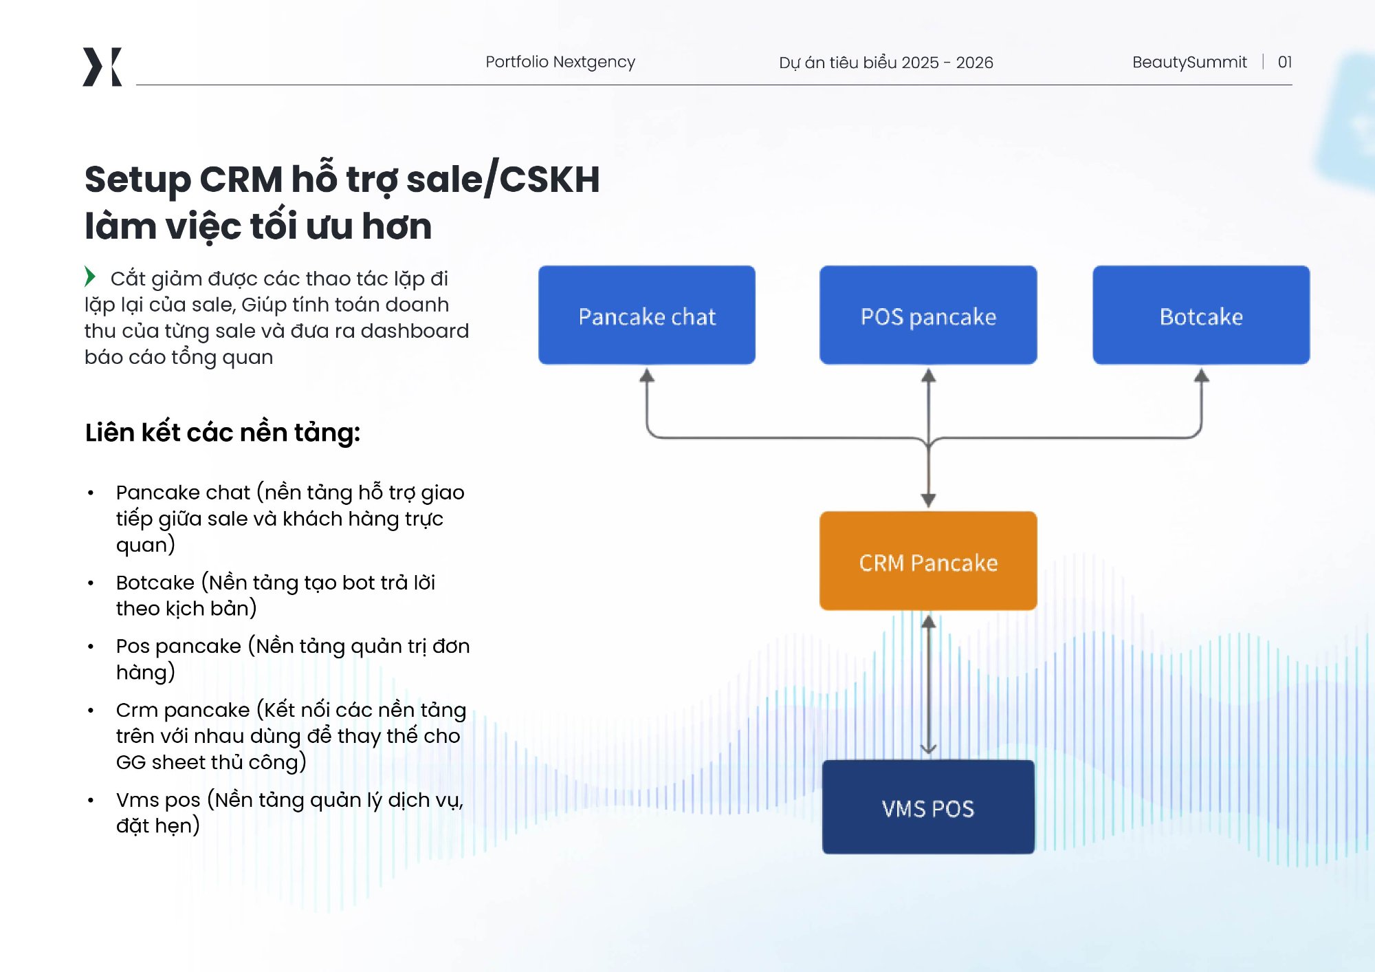
Task: Toggle the bullet next to Botcake description
Action: 91,583
